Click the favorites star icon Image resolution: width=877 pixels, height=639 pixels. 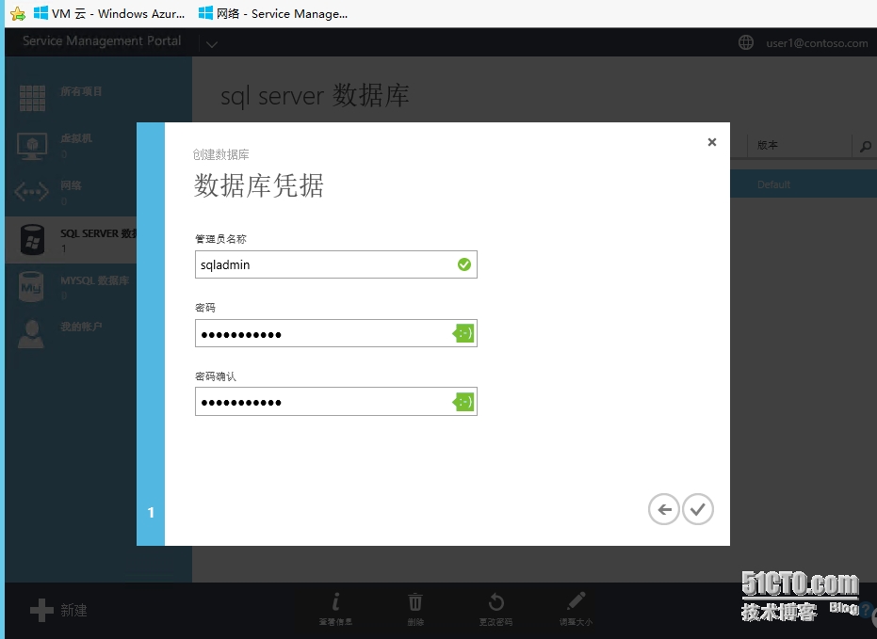(x=18, y=14)
